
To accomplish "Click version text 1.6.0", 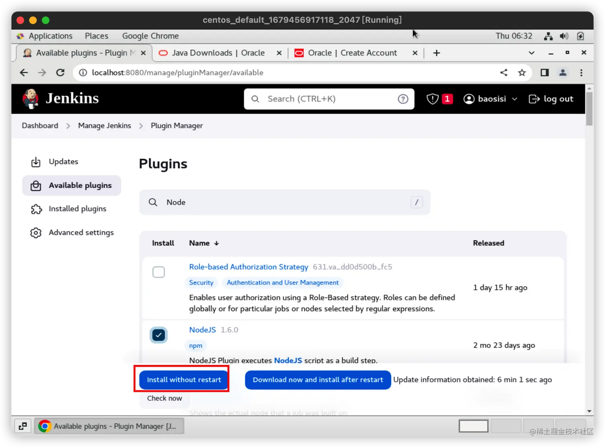I will pyautogui.click(x=229, y=330).
